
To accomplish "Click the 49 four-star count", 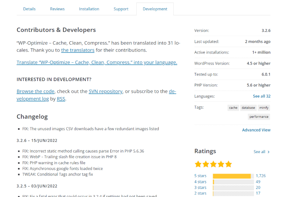I will coord(258,182).
